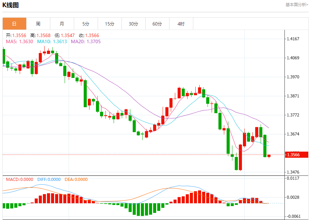Click the DIFF value label
The image size is (311, 220).
click(x=49, y=179)
